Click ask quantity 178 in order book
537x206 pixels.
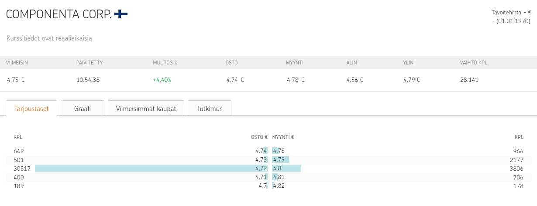point(519,186)
